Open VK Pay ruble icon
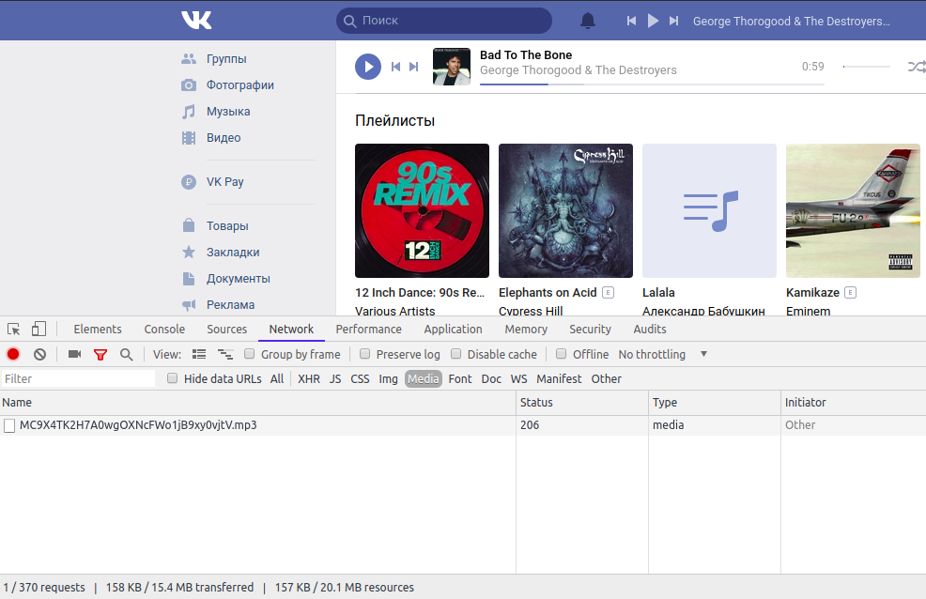Viewport: 926px width, 599px height. pyautogui.click(x=189, y=182)
